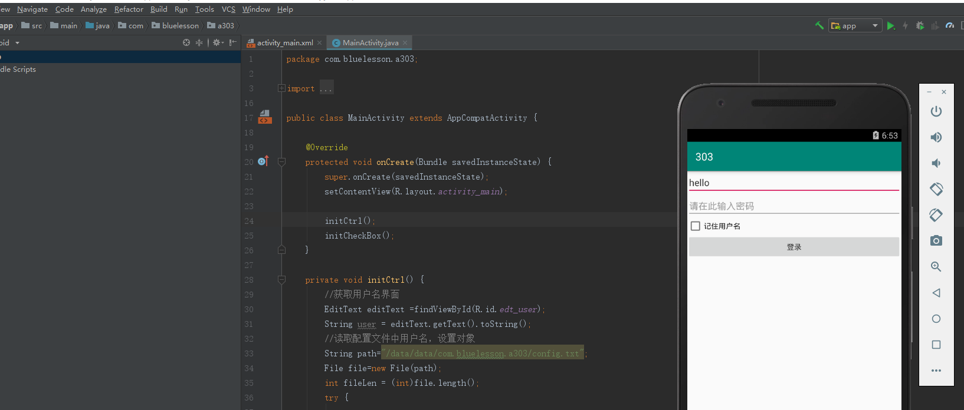Viewport: 964px width, 410px height.
Task: Click the green hammer Make Project icon
Action: click(819, 25)
